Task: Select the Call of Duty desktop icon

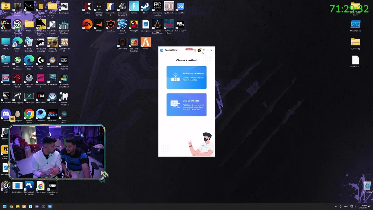Action: pos(181,26)
